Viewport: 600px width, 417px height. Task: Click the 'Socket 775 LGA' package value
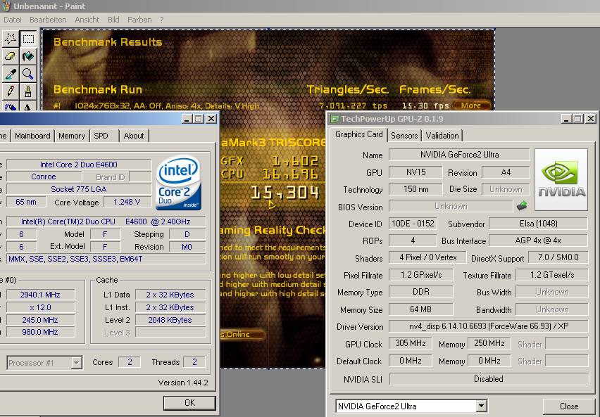[x=79, y=189]
